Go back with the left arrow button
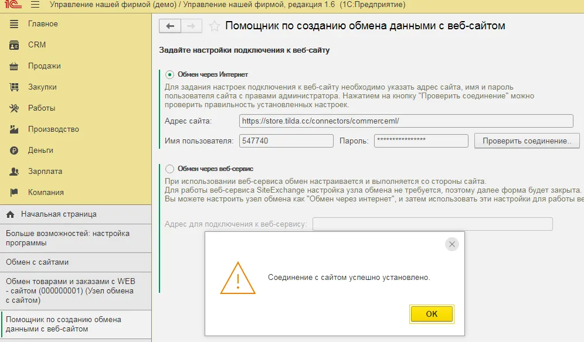 pos(170,26)
